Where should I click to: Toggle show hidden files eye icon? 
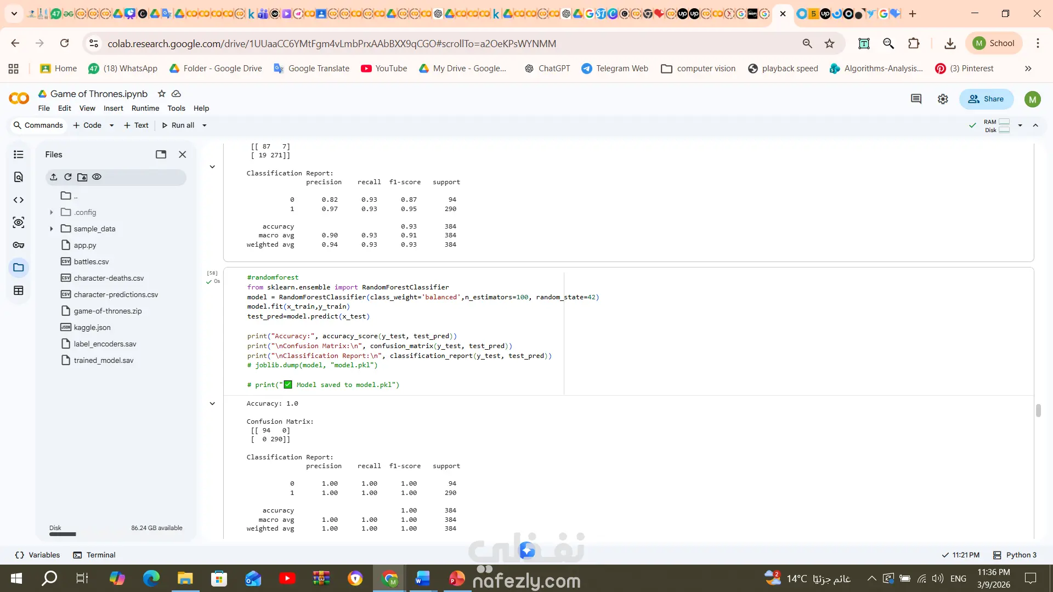point(97,177)
